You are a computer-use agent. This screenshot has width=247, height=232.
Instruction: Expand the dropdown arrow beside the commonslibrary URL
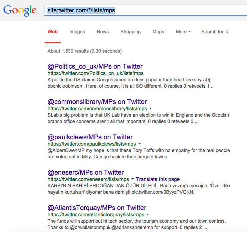point(151,108)
